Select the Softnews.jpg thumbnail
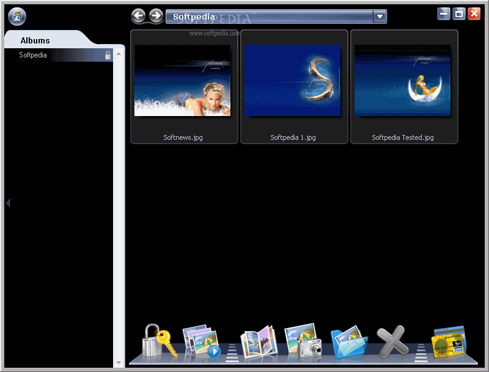Screen dimensions: 489x372 182,81
